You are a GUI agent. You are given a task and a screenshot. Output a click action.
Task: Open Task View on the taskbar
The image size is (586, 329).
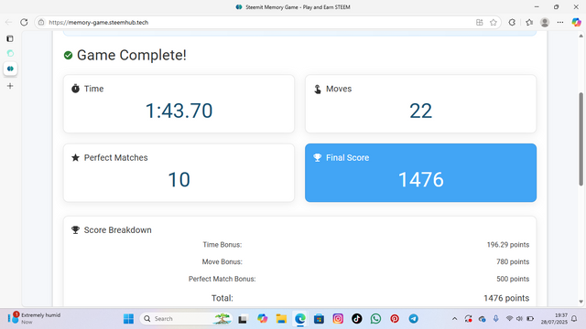(x=243, y=319)
